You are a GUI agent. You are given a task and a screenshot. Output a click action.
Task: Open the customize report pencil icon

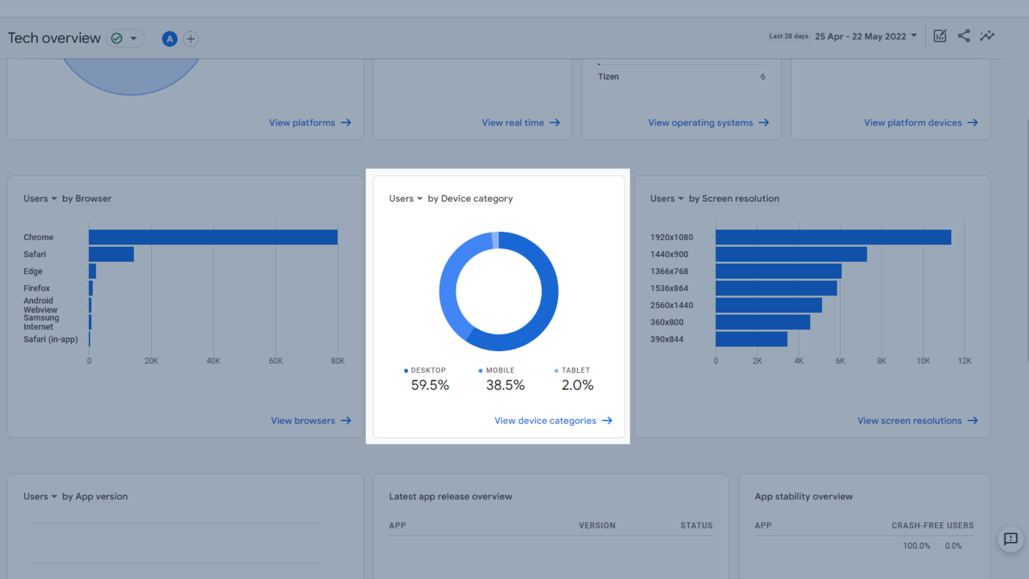click(940, 36)
